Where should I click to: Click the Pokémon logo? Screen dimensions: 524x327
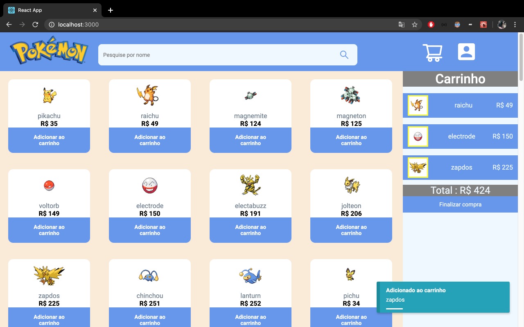click(49, 51)
